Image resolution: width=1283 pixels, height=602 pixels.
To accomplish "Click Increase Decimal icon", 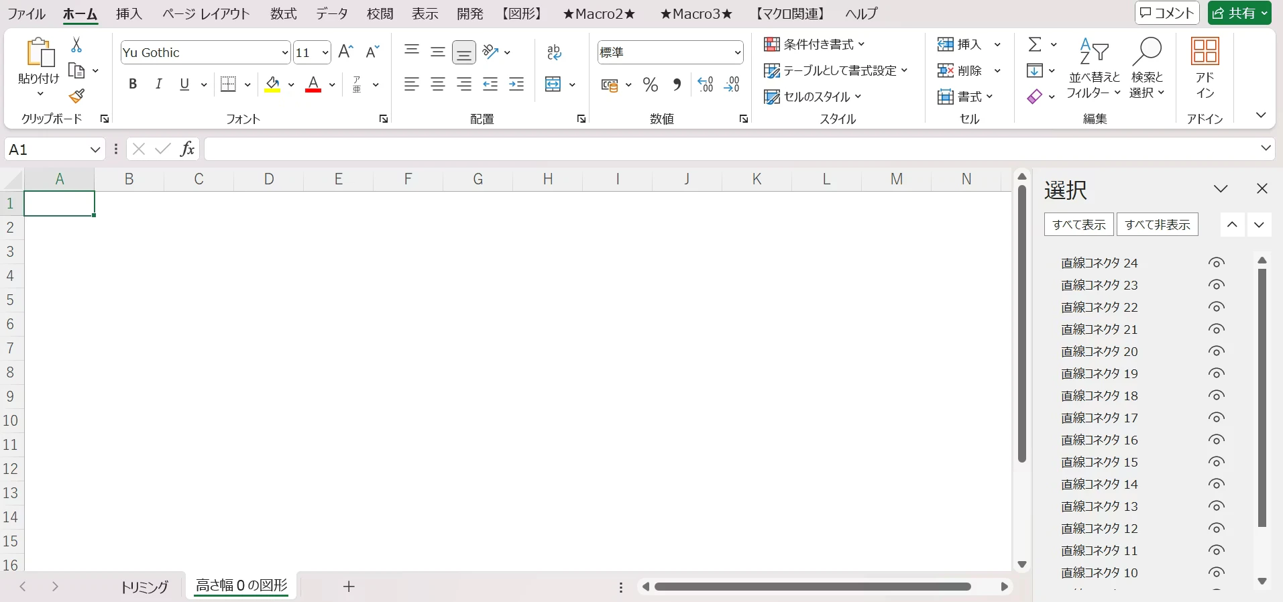I will (706, 84).
